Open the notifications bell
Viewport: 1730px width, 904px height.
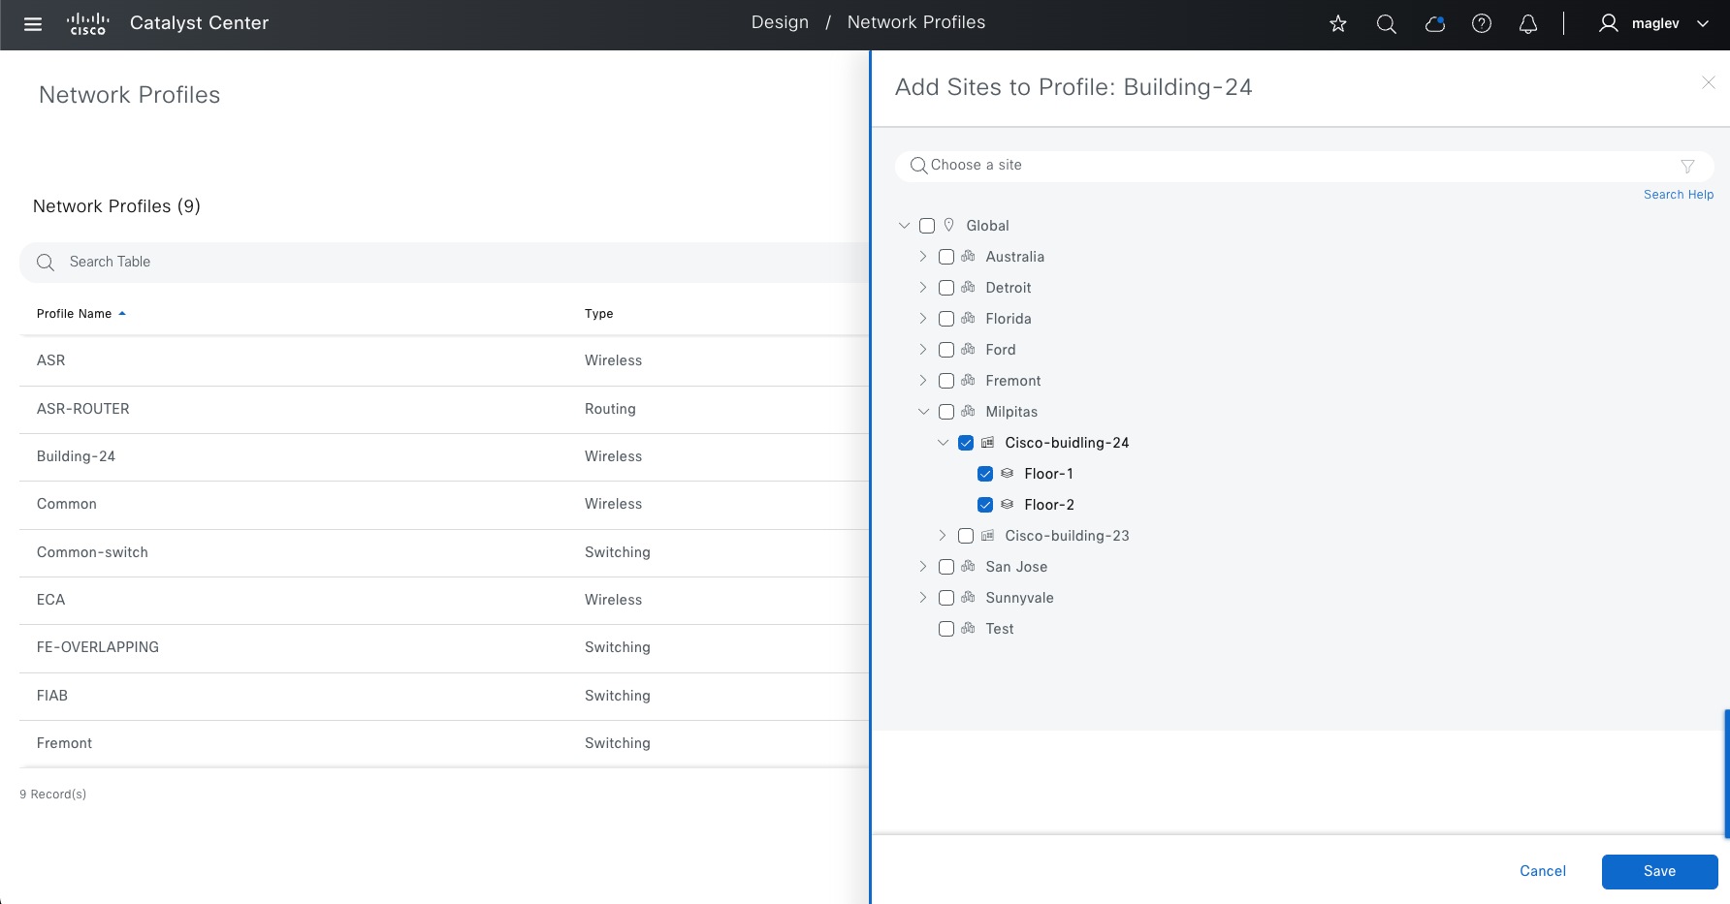tap(1528, 24)
